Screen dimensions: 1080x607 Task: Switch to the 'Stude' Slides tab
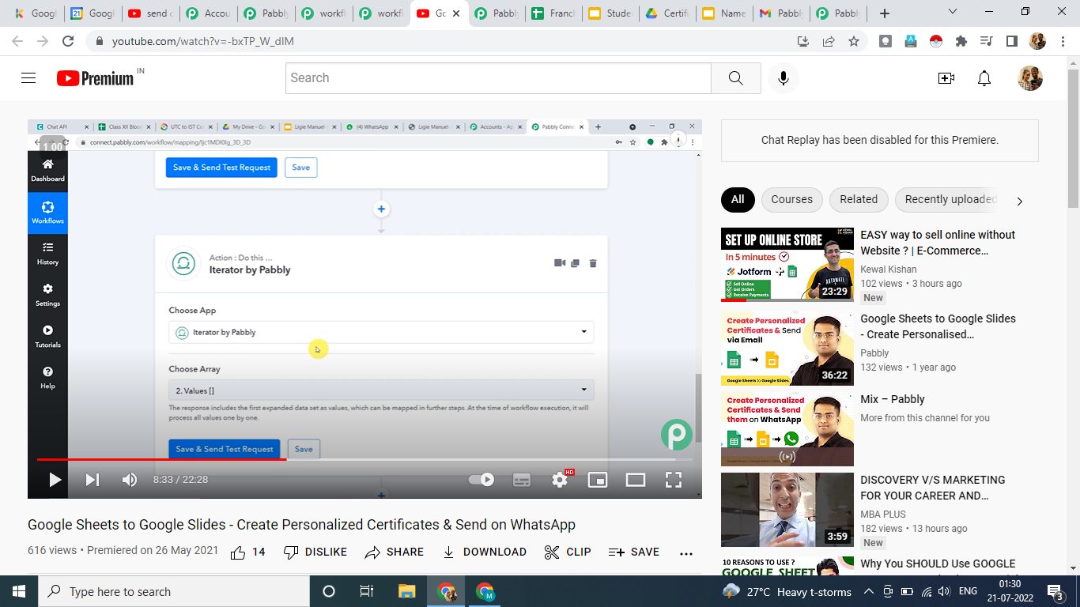tap(611, 13)
